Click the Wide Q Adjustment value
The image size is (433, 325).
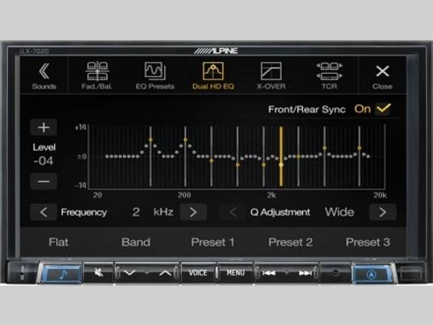(340, 212)
